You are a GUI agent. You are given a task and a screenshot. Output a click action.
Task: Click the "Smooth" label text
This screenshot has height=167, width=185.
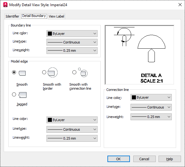coord(22,84)
